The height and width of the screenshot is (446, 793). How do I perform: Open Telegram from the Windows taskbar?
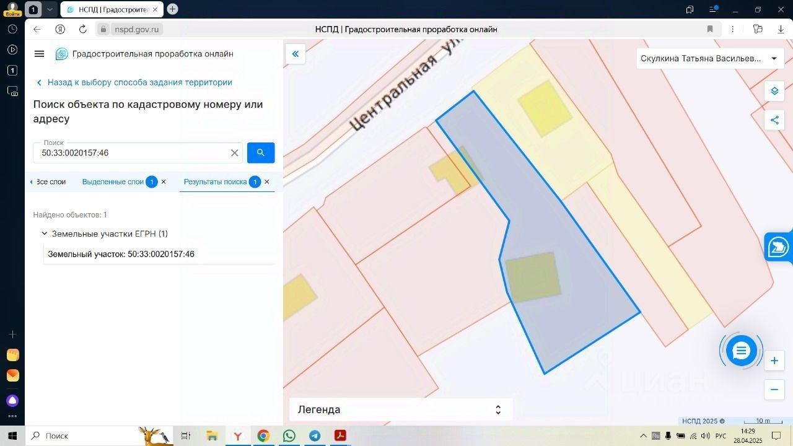(315, 435)
